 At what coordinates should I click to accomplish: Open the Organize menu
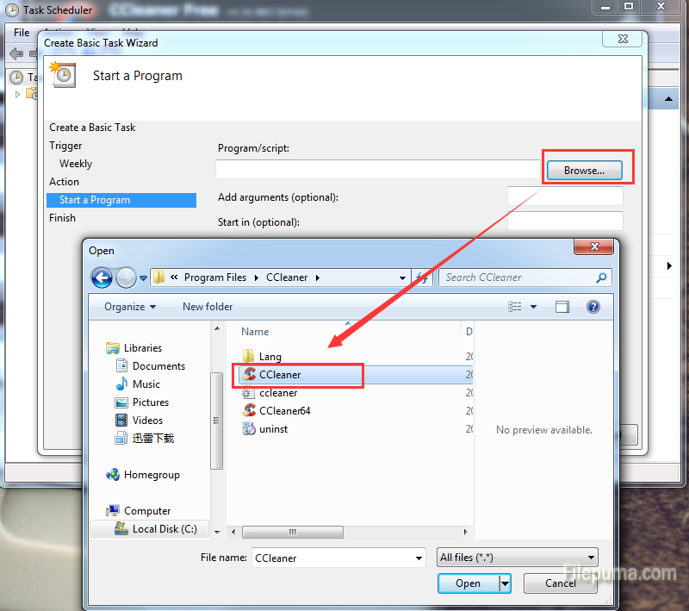pos(130,307)
